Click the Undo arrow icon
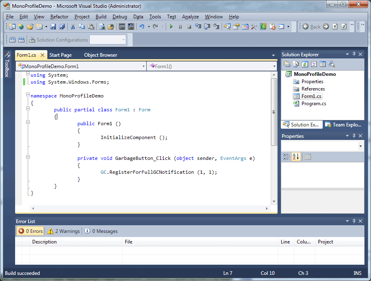The width and height of the screenshot is (371, 281). point(142,27)
